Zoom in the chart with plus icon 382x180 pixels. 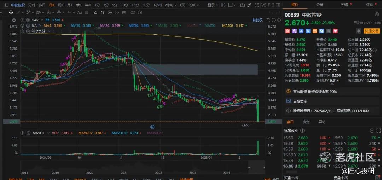[x=279, y=20]
